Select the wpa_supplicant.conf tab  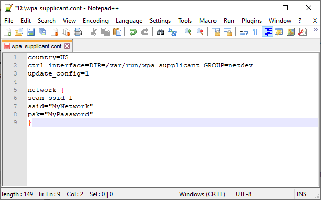pyautogui.click(x=36, y=46)
